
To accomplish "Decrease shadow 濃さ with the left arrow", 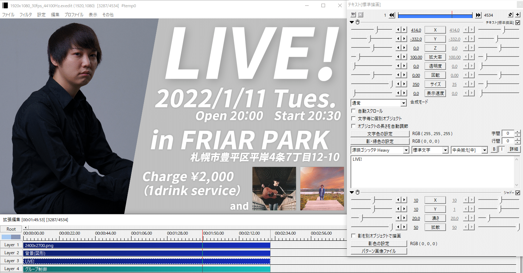I will pos(398,218).
